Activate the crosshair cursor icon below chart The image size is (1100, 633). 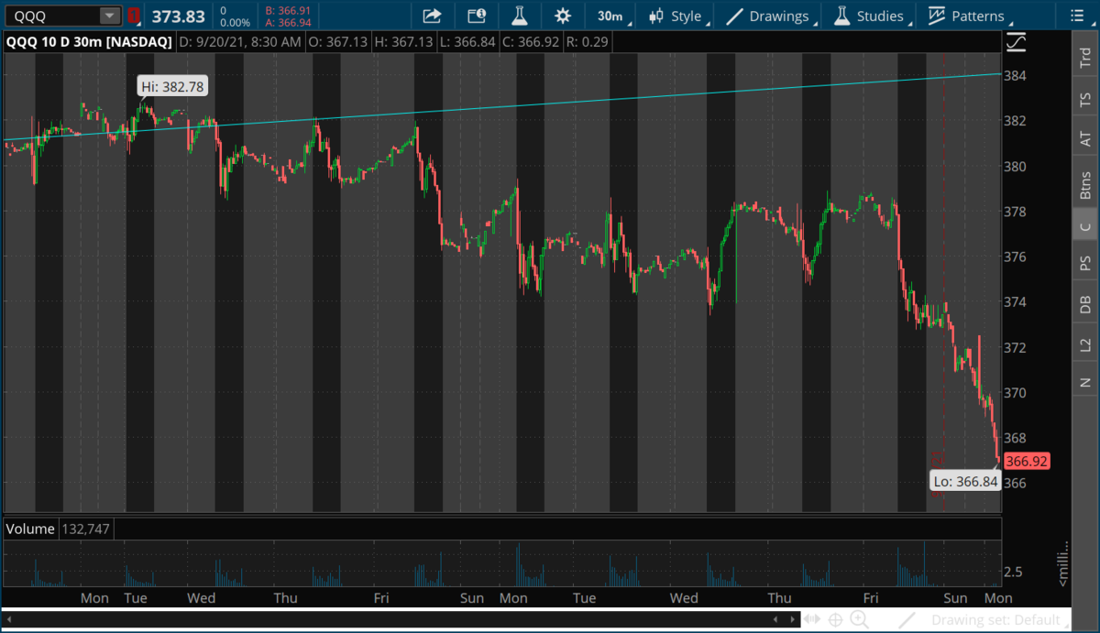835,620
